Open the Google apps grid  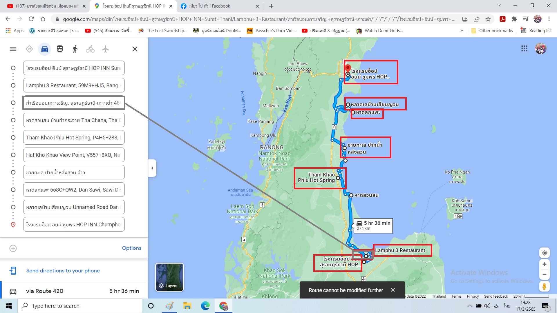tap(524, 48)
